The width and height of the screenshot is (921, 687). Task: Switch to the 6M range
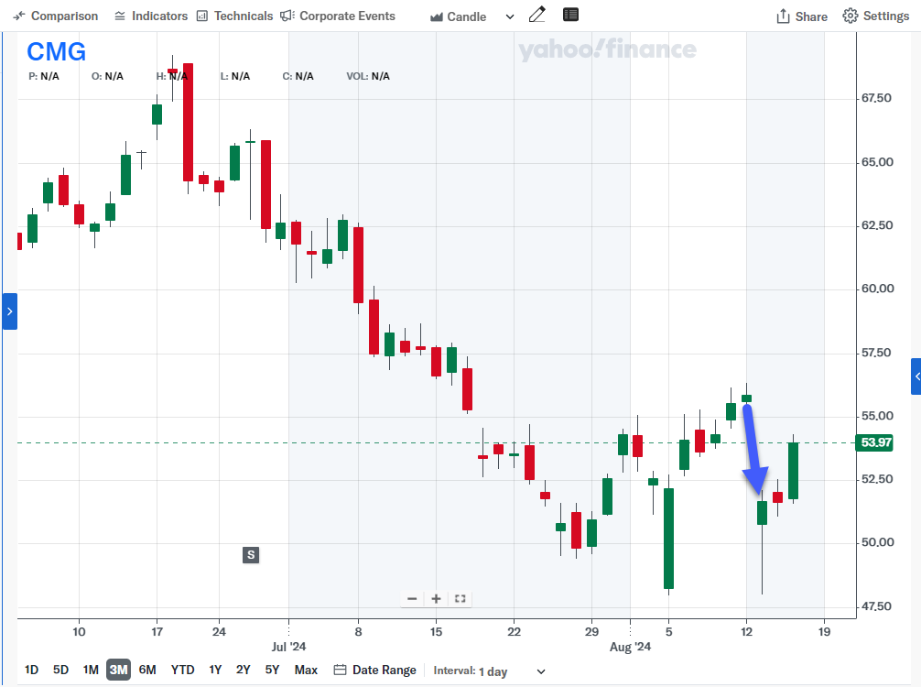(147, 670)
